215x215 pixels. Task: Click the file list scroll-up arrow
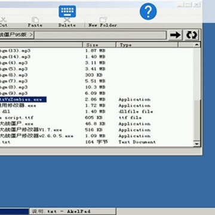197,45
